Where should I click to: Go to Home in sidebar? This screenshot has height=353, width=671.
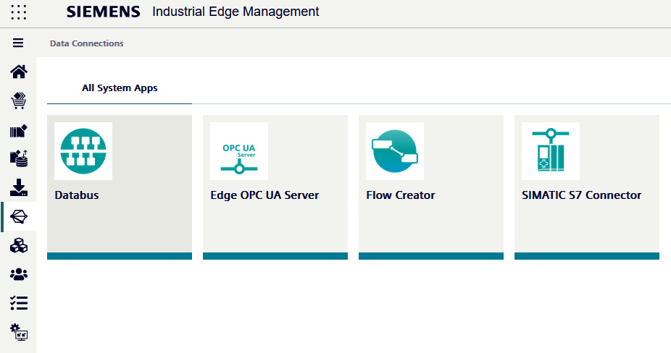point(19,71)
